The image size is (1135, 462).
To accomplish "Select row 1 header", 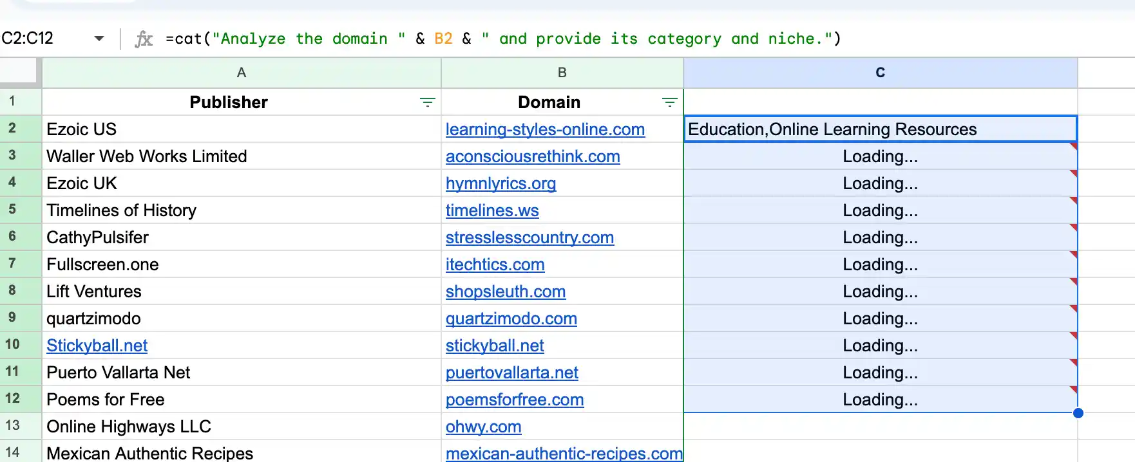I will [21, 102].
